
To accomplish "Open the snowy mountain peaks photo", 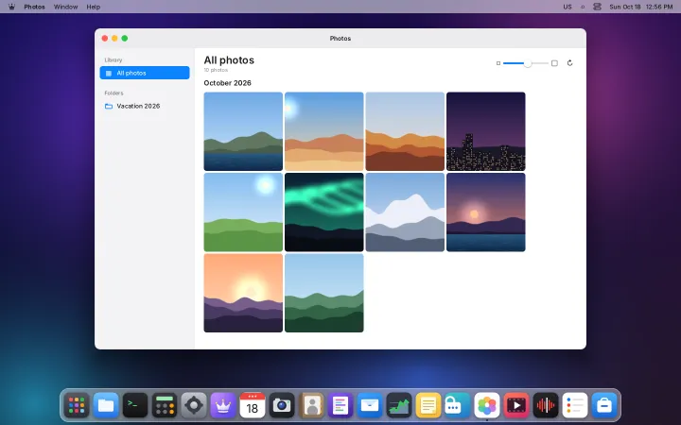I will coord(405,212).
